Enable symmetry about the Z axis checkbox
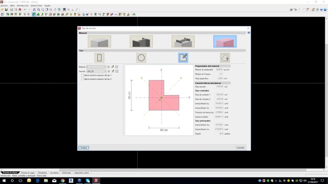 [83, 79]
